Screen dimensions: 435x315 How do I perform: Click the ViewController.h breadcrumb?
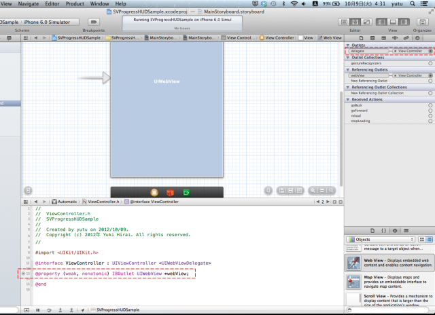(x=101, y=202)
